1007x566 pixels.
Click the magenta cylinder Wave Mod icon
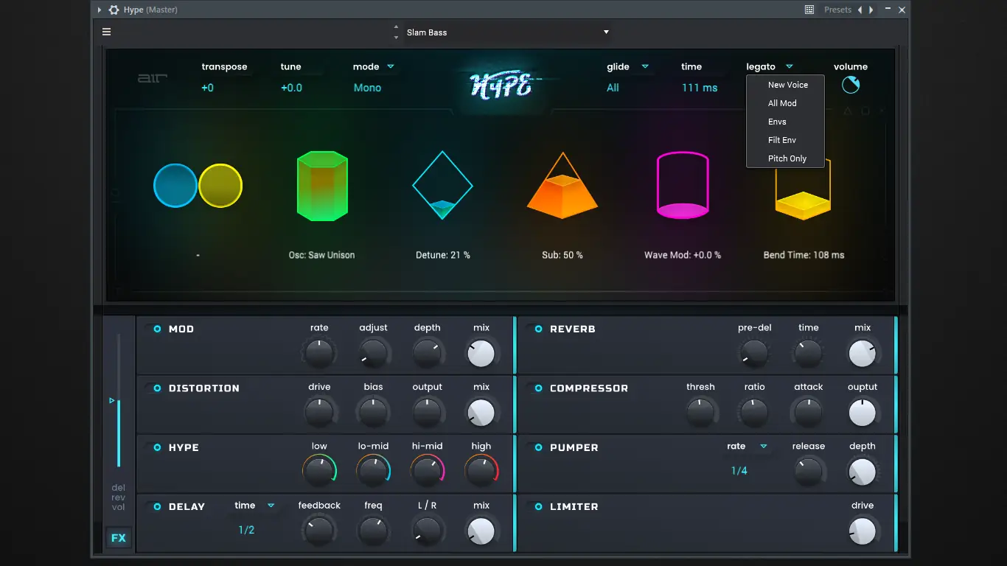pos(683,186)
